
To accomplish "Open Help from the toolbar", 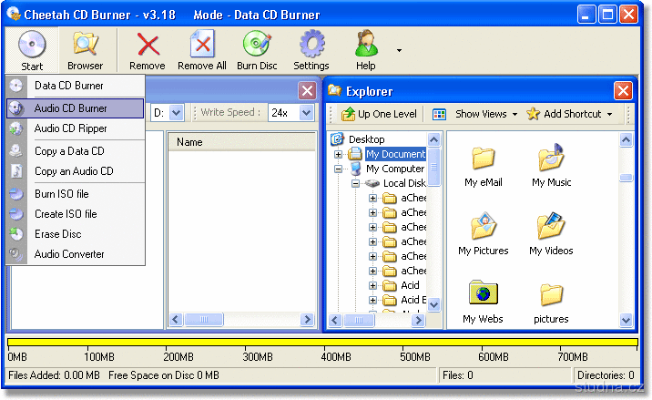I will tap(366, 50).
